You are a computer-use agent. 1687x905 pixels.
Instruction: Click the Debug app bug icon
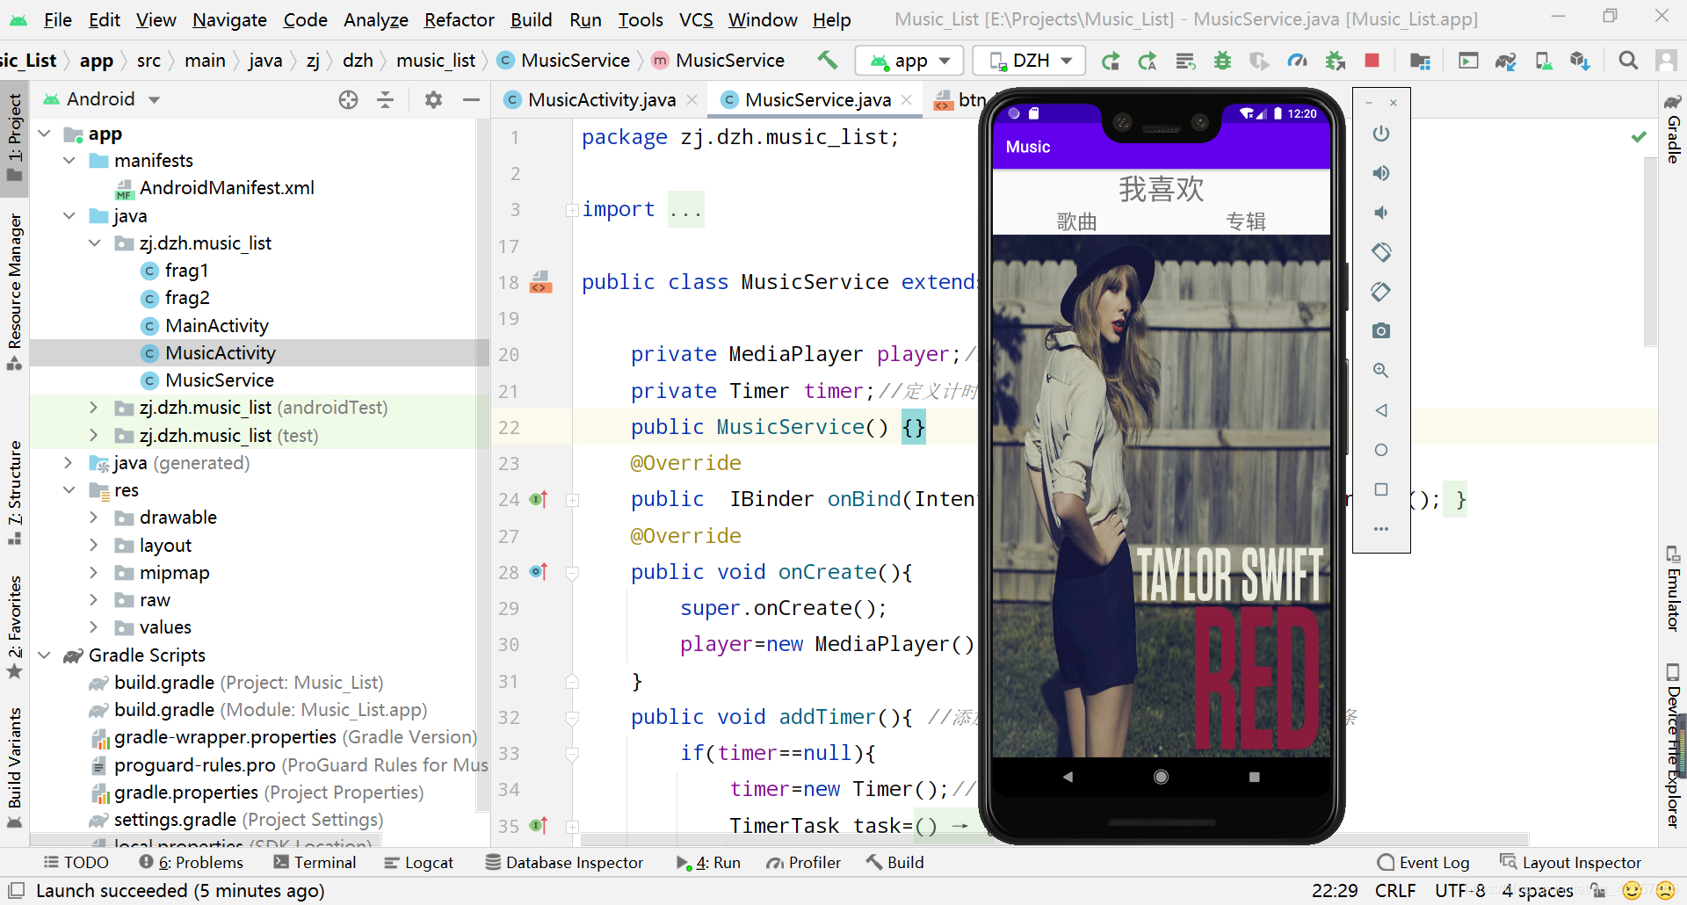(1222, 61)
